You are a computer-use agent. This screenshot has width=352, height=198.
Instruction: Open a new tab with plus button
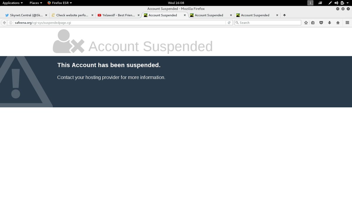(x=284, y=15)
